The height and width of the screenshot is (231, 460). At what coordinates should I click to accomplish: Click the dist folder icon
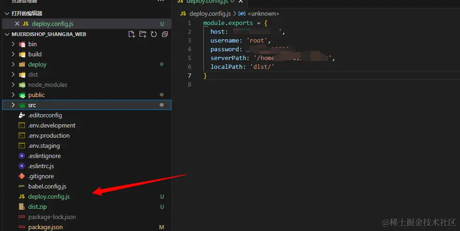[x=22, y=75]
